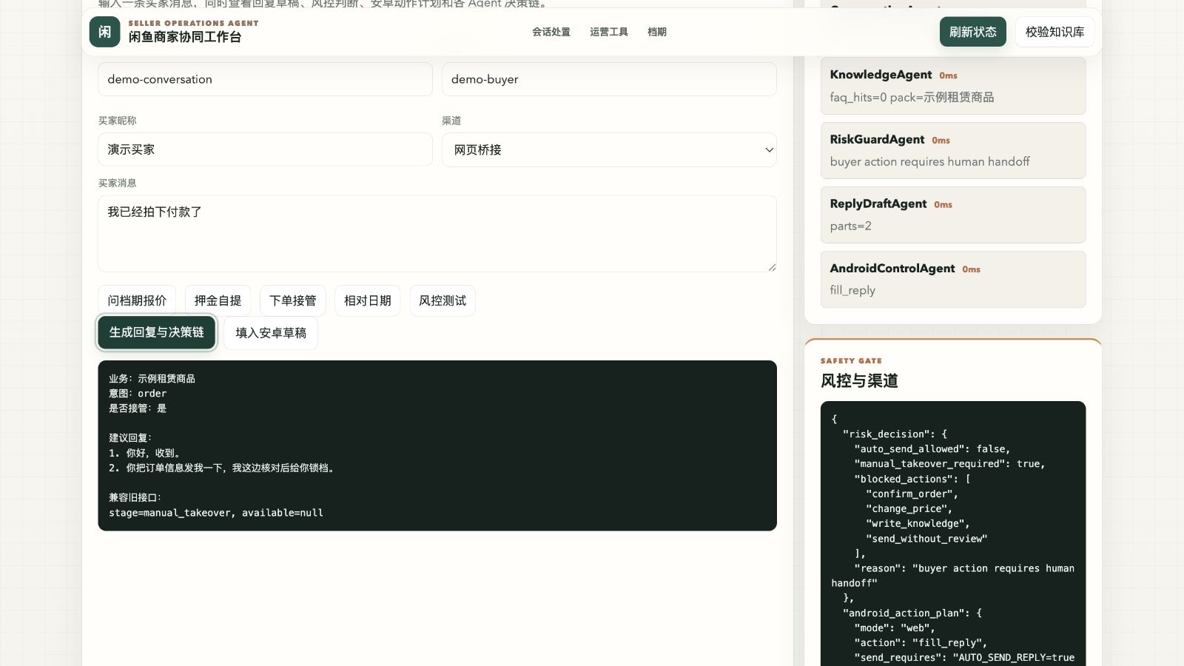Click the 意图: order line in output

pos(138,394)
